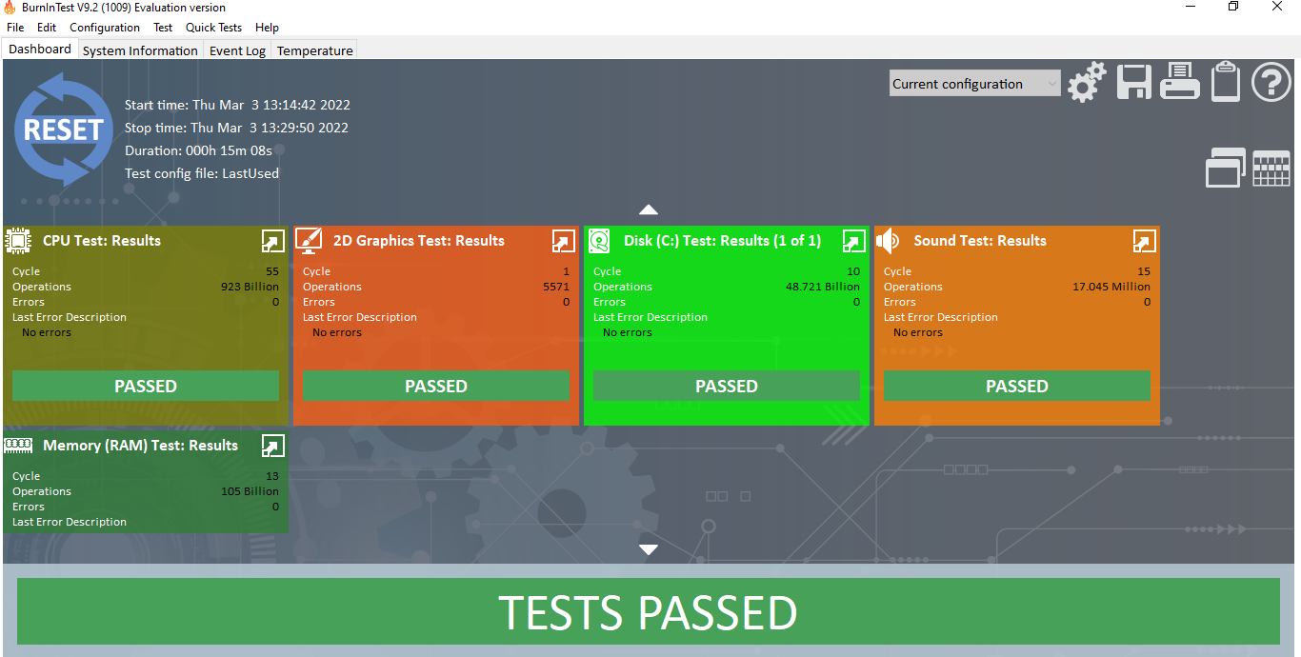Switch to the grid table view icon
This screenshot has width=1301, height=657.
click(1271, 169)
